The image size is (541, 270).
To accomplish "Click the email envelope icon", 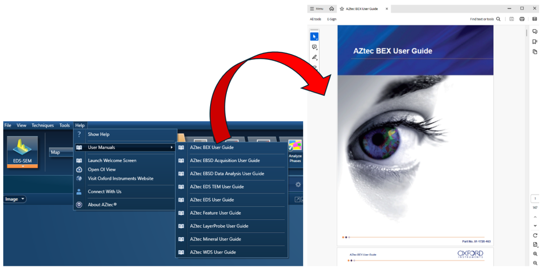I will click(x=535, y=19).
